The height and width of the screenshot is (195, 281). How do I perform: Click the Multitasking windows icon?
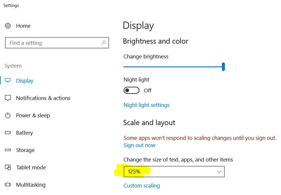[8, 185]
